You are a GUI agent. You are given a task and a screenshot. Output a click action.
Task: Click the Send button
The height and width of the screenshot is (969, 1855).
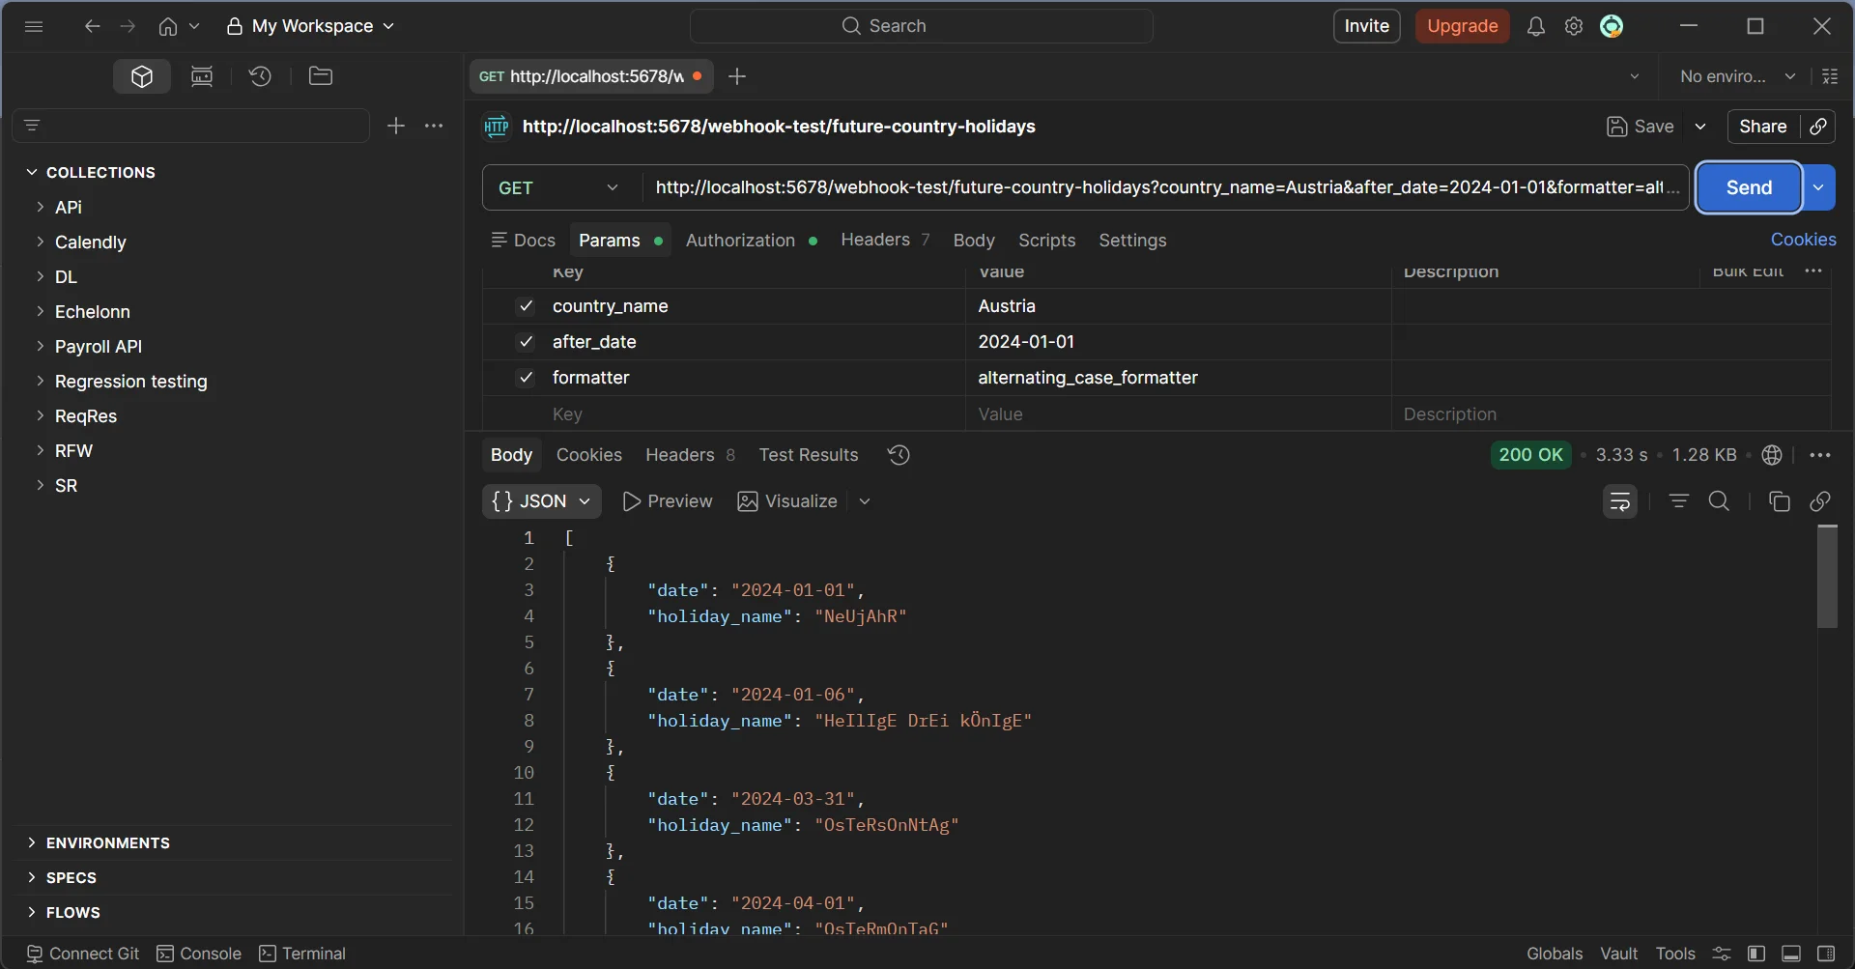tap(1749, 187)
